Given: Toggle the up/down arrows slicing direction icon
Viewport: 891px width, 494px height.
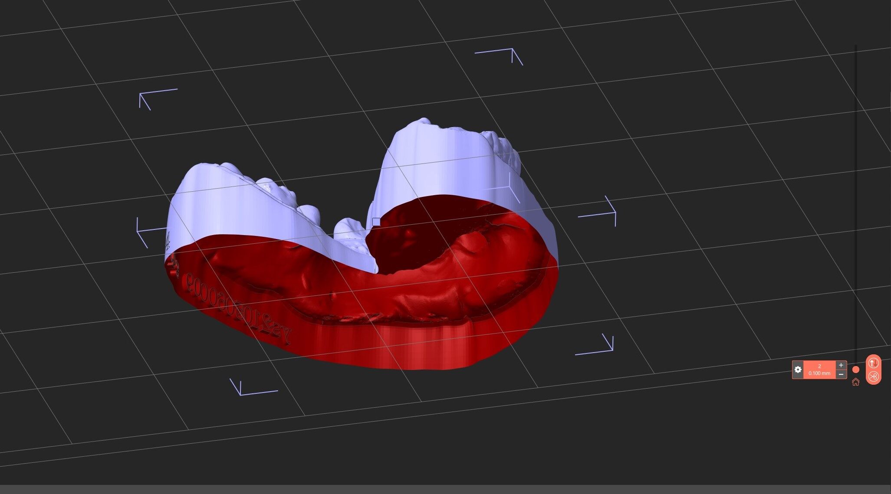Looking at the screenshot, I should pyautogui.click(x=873, y=363).
